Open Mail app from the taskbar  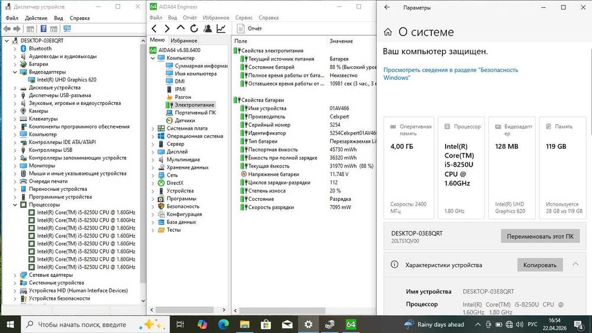point(287,324)
